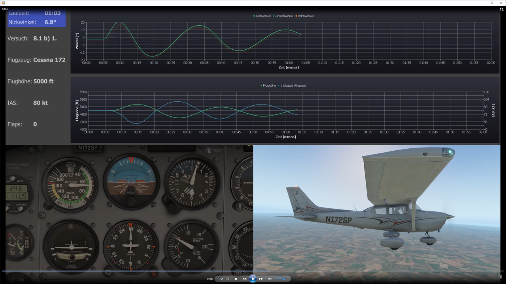Open the media player icon in the title bar

click(x=3, y=3)
